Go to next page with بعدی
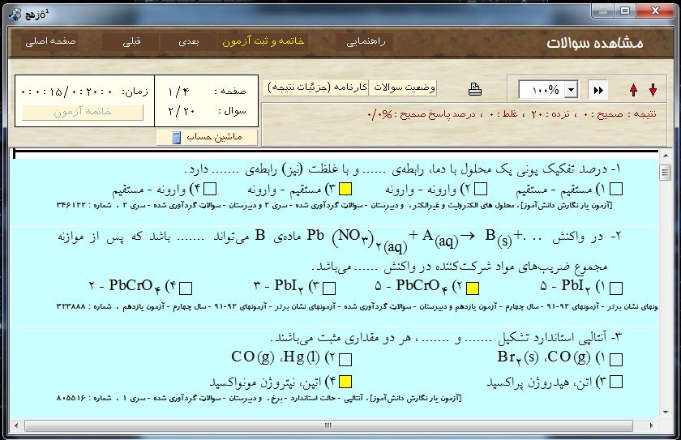 click(x=188, y=41)
